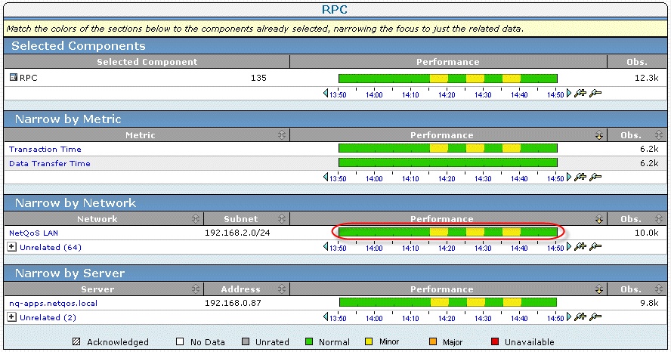Click the Unavailable red legend swatch

[495, 341]
